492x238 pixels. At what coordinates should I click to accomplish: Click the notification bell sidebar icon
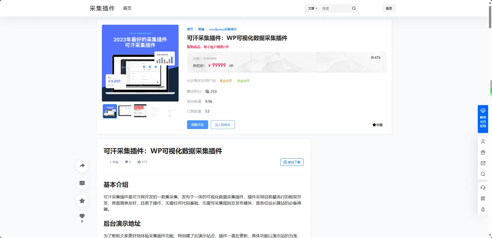483,209
